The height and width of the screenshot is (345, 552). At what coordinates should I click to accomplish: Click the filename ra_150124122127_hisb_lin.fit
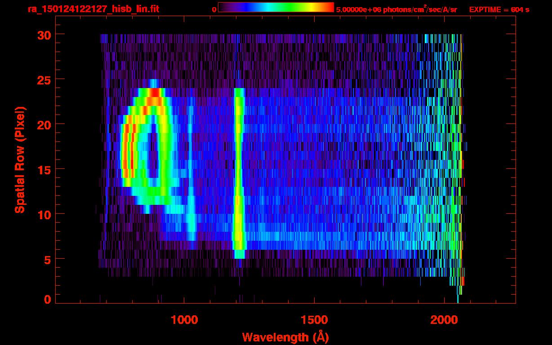coord(93,9)
